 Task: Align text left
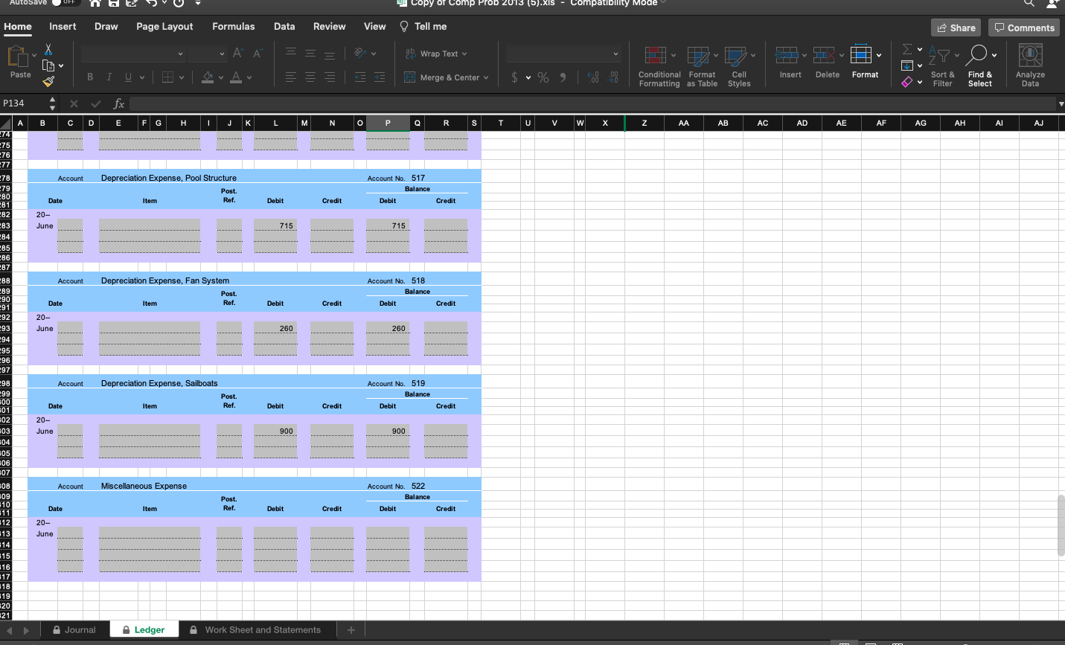291,77
